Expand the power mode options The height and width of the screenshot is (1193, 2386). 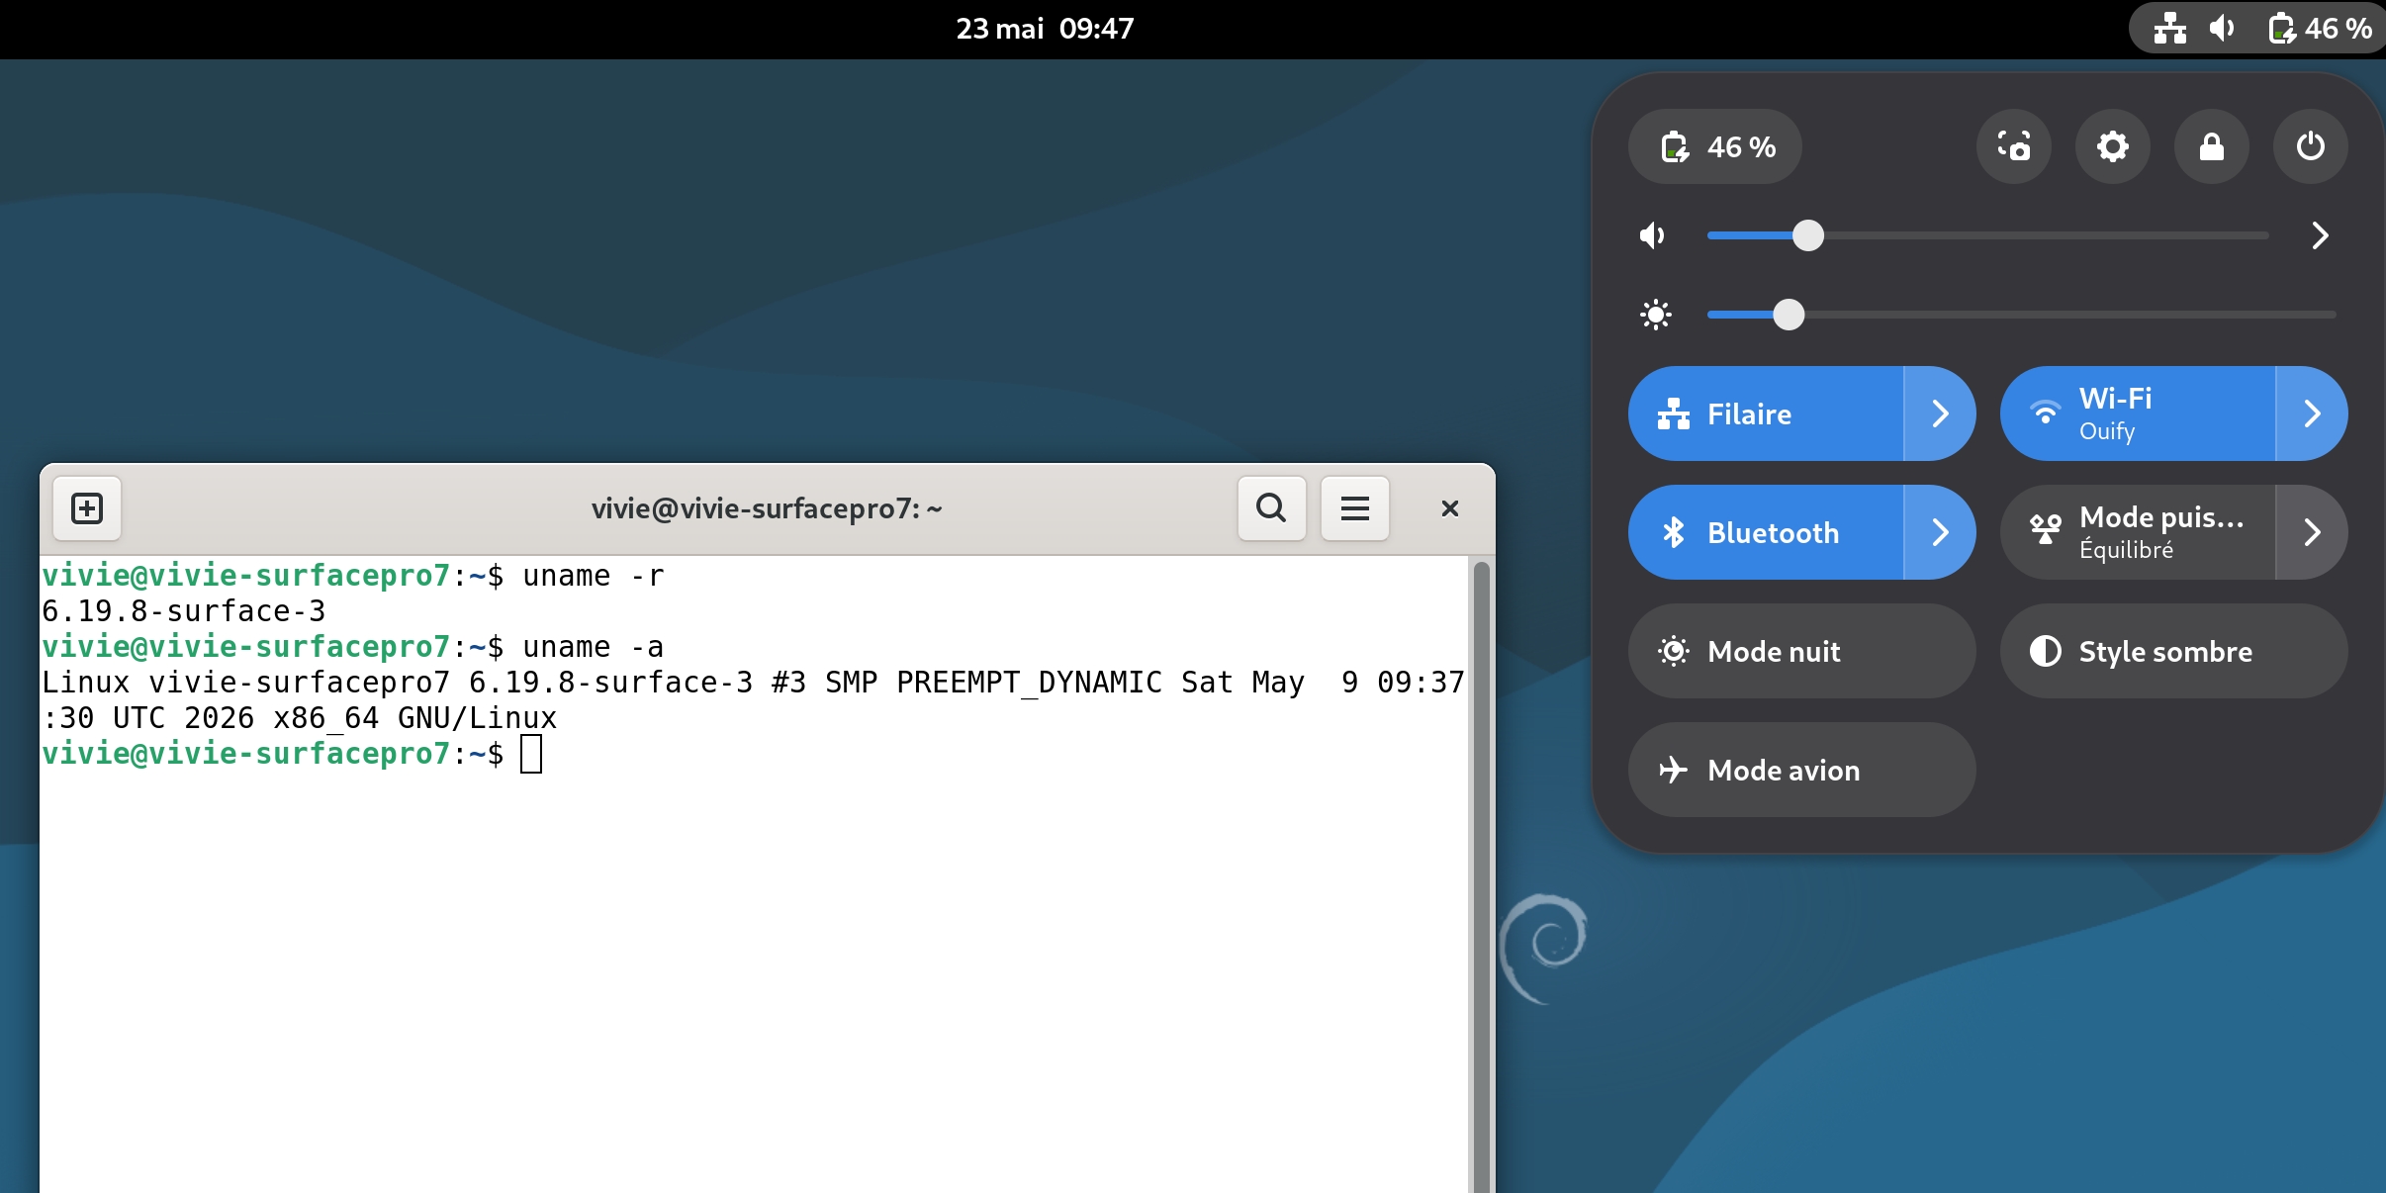point(2312,532)
